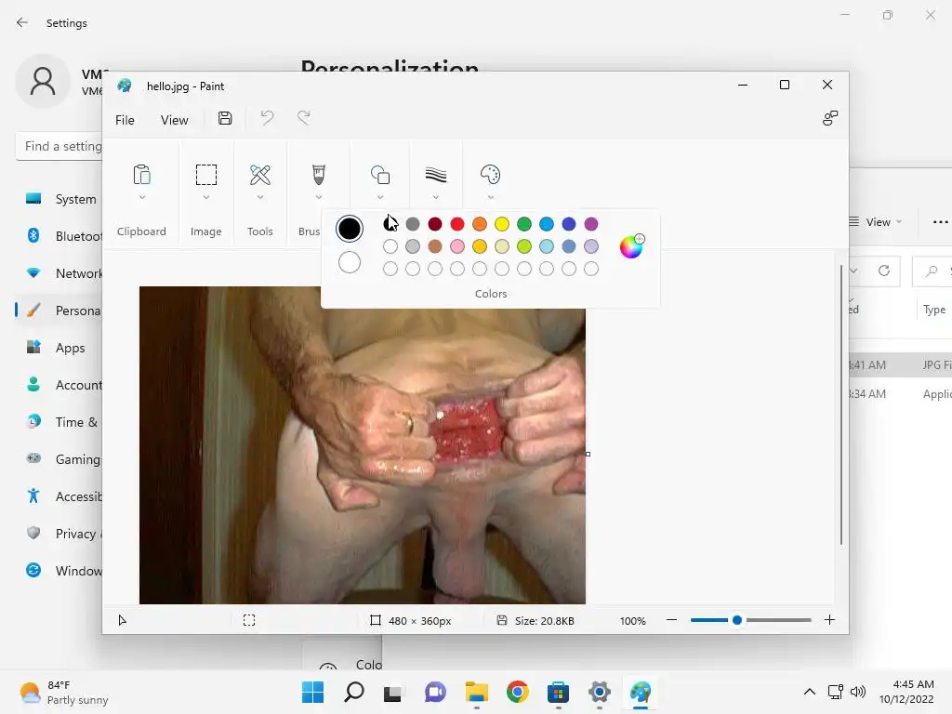Click the Clipboard paste icon
Screen dimensions: 952x714
(141, 175)
